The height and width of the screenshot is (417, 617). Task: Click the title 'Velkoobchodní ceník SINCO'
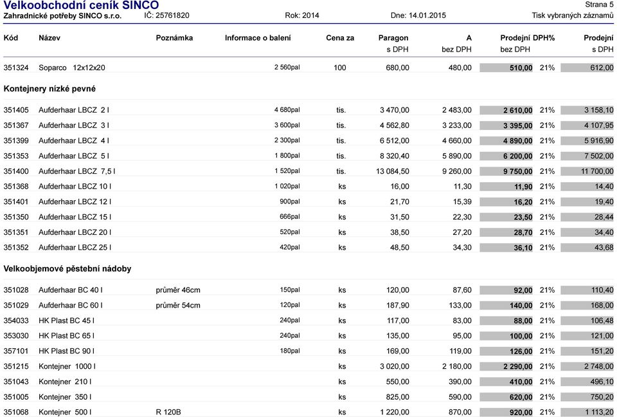coord(81,5)
